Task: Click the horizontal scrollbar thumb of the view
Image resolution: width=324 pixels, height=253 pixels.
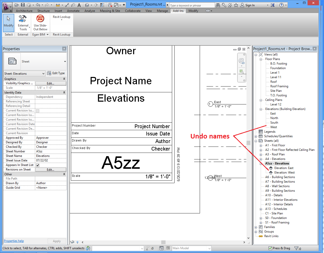Action: click(163, 242)
